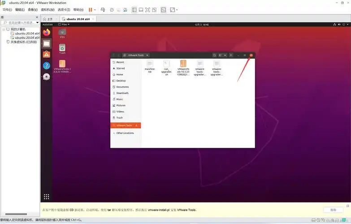
Task: Open Ubuntu Software from the dock
Action: click(x=46, y=54)
